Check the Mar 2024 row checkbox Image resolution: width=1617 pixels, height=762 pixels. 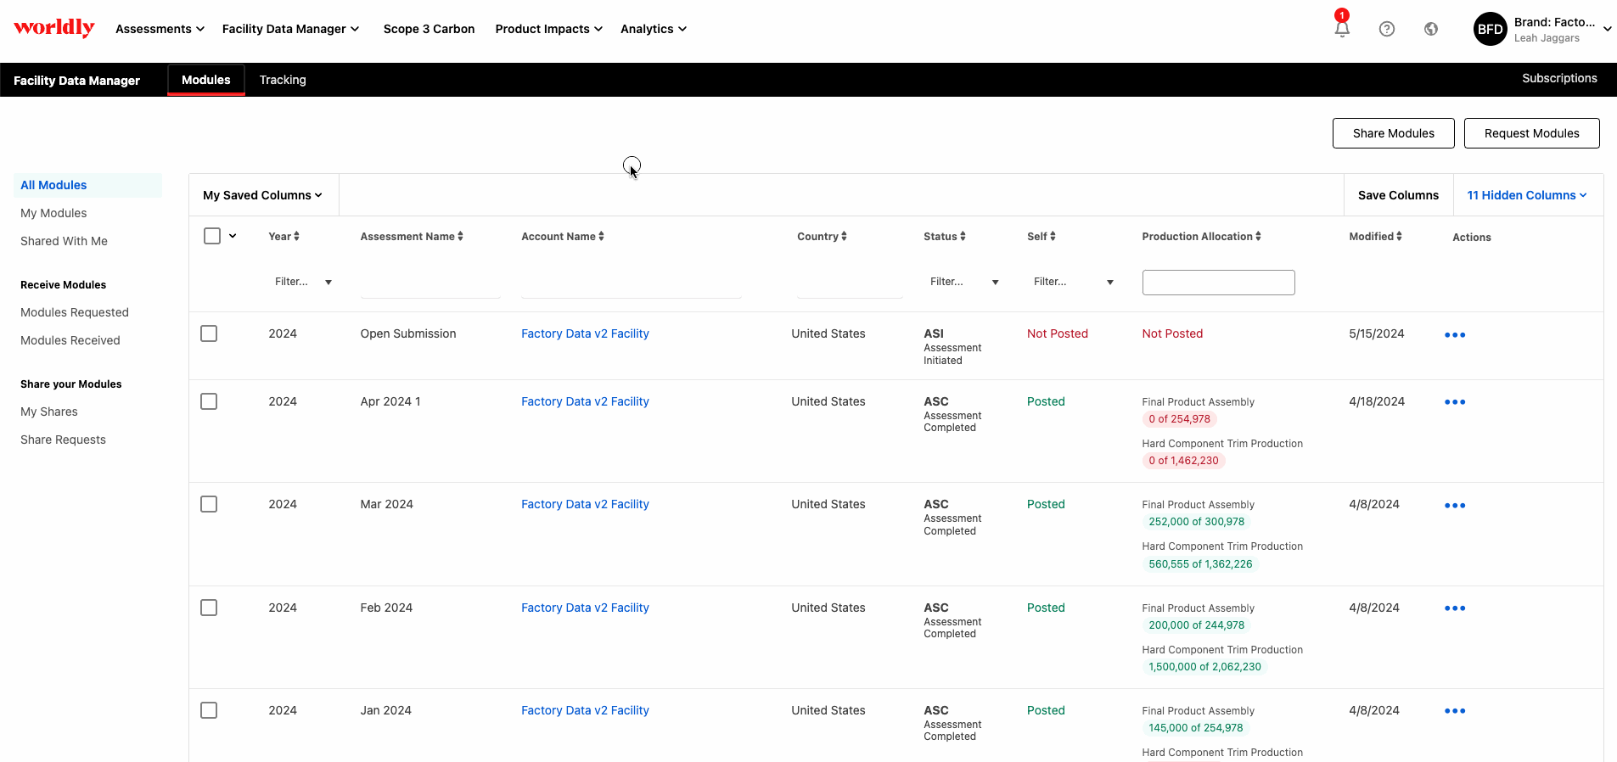[x=209, y=504]
